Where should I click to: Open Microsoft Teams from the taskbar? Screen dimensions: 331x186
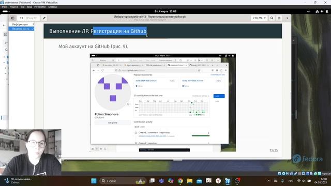point(161,181)
